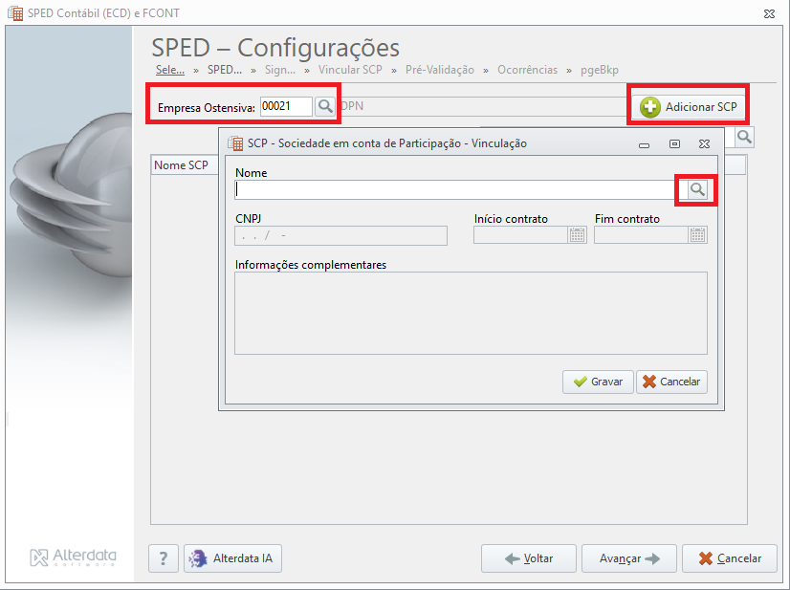The image size is (790, 590).
Task: Close the SCP Vinculação dialog
Action: pyautogui.click(x=704, y=144)
